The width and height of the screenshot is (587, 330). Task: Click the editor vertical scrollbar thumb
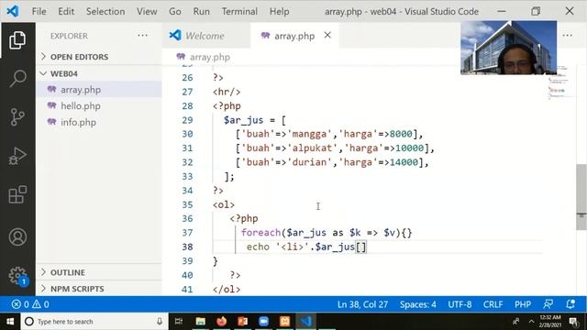point(581,197)
